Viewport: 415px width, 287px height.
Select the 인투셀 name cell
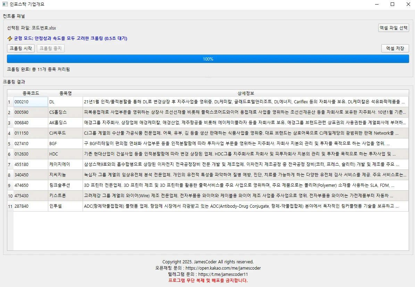65,206
